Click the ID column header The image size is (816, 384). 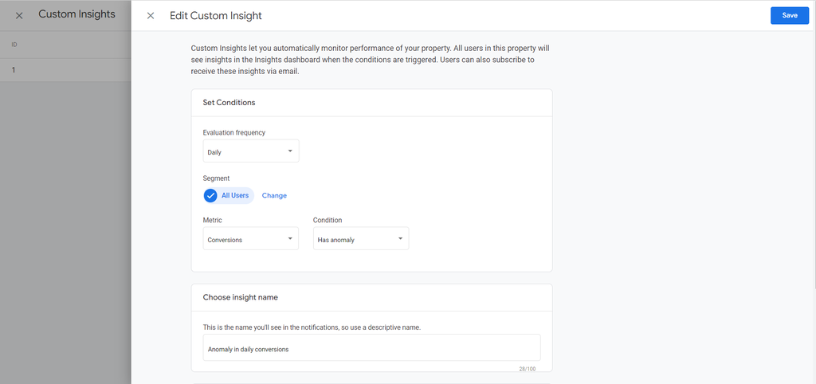tap(14, 45)
